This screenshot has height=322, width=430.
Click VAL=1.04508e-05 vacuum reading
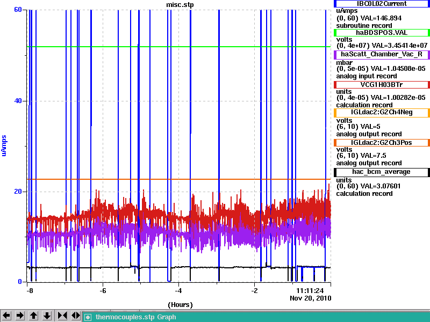[x=398, y=69]
